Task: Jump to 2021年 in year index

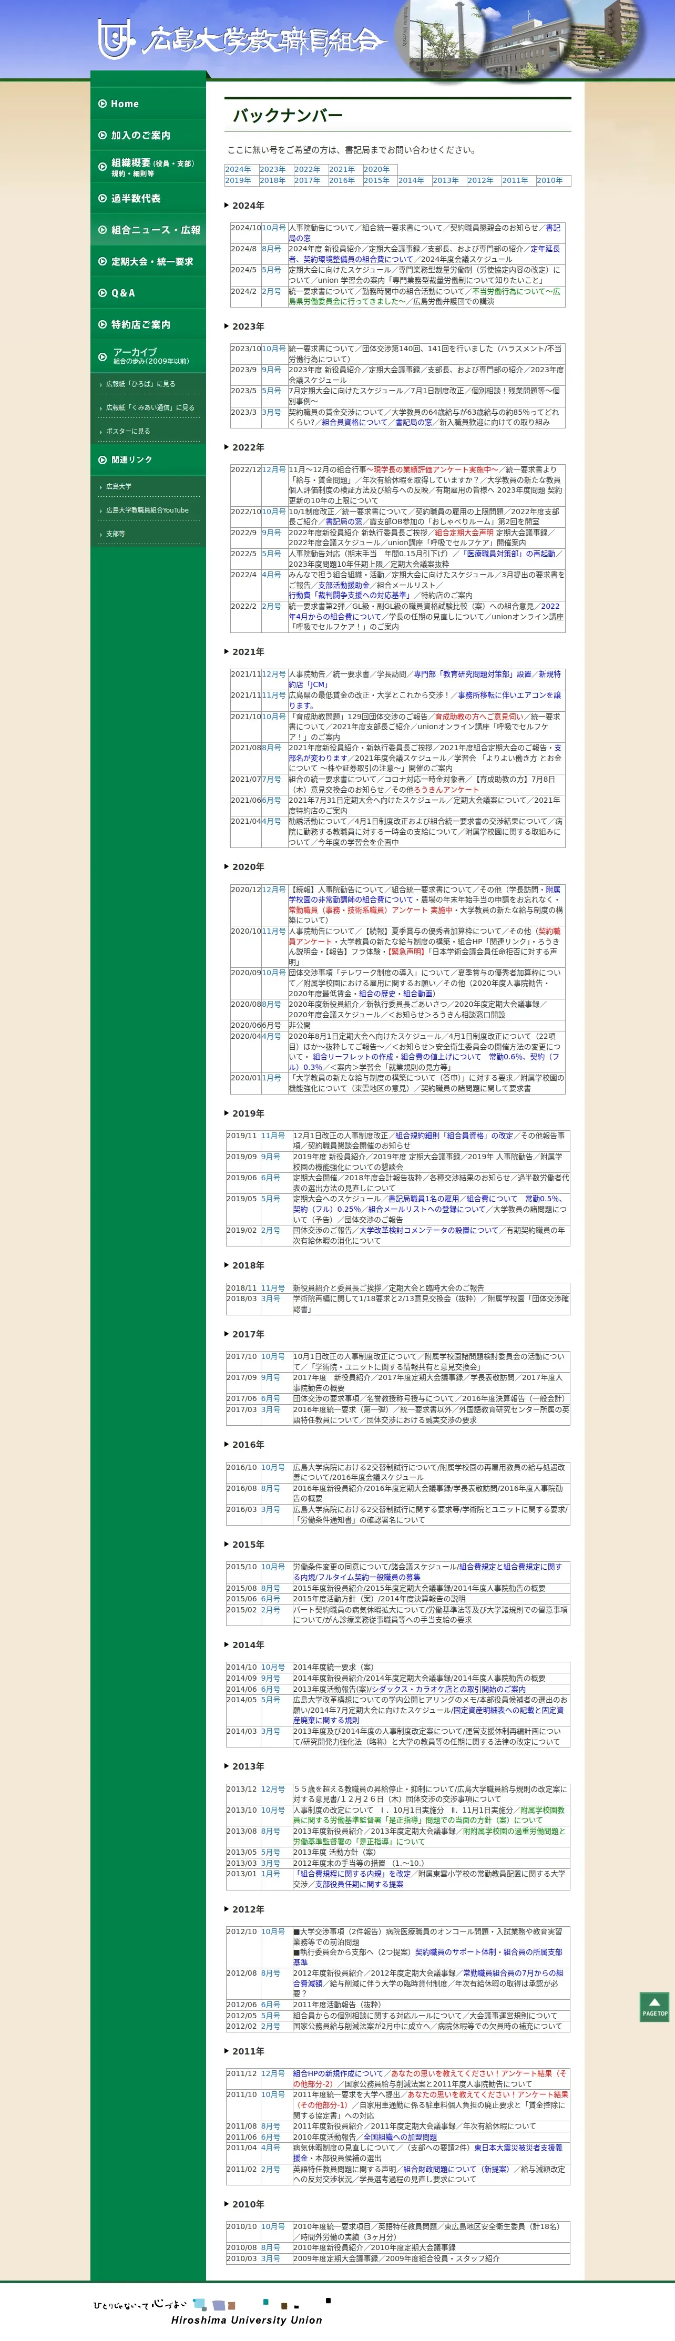Action: click(342, 169)
